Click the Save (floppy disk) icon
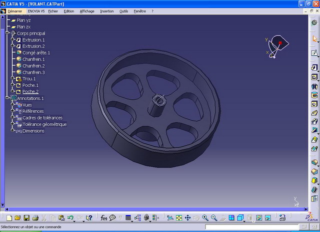320x232 pixels. (26, 218)
